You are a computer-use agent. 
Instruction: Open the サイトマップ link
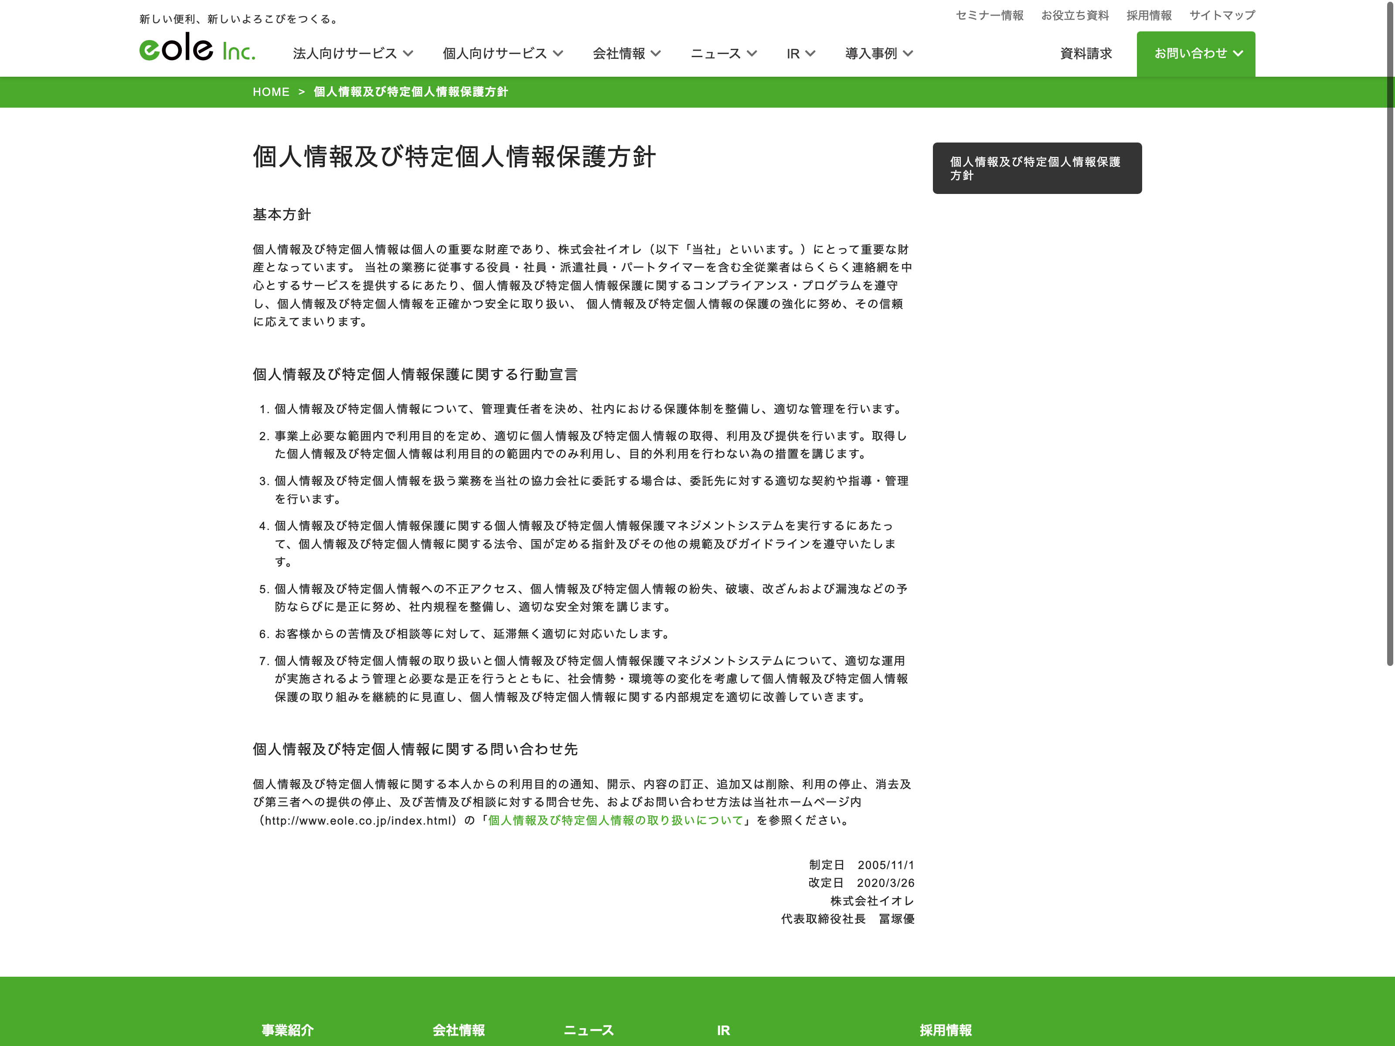1221,15
